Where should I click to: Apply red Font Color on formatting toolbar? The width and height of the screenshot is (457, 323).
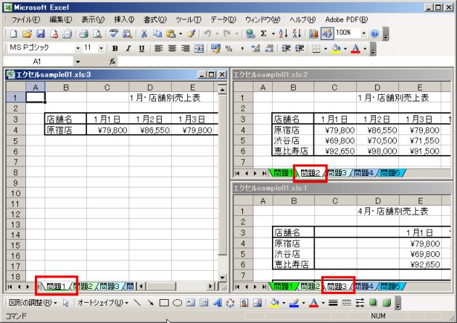tap(355, 49)
